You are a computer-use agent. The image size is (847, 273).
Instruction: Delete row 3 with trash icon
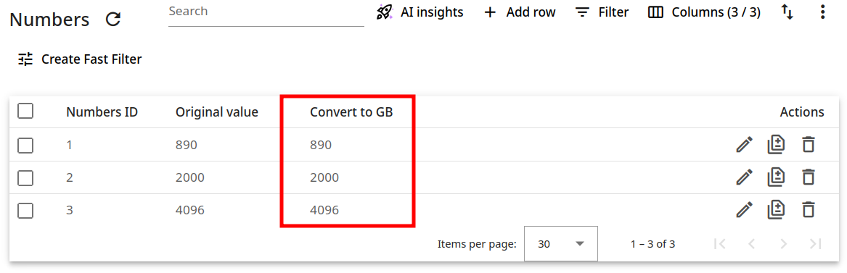click(x=808, y=209)
